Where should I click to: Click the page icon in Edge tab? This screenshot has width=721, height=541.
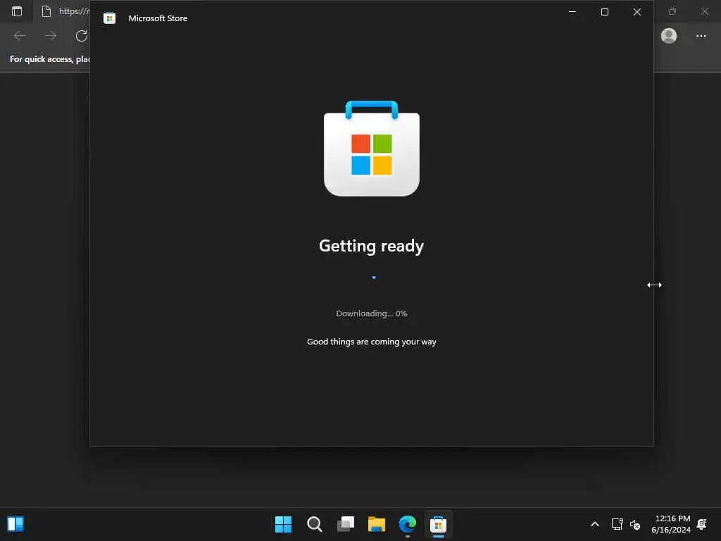point(46,11)
